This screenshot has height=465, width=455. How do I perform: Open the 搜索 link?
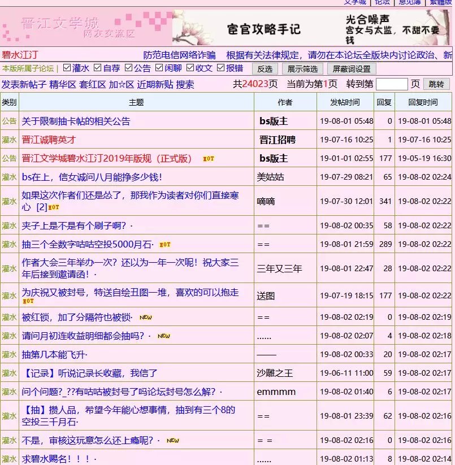(185, 84)
